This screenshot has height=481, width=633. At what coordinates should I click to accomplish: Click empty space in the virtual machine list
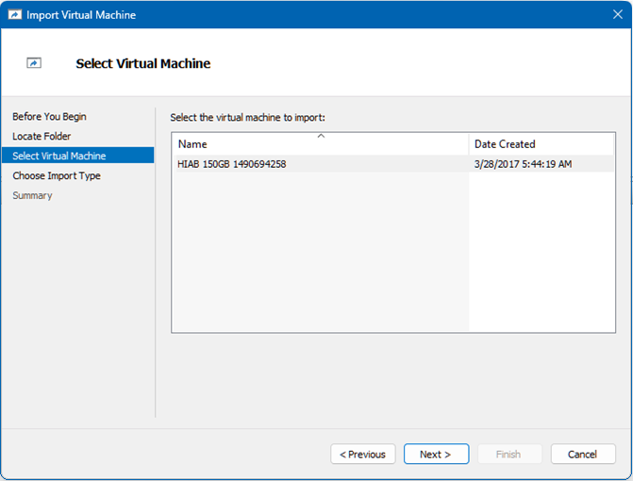click(x=321, y=255)
